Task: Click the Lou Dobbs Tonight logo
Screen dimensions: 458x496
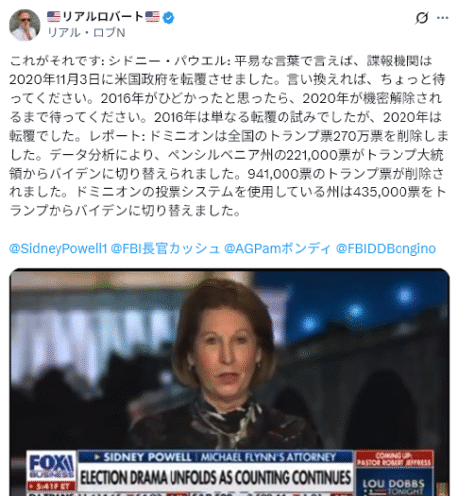Action: tap(394, 486)
